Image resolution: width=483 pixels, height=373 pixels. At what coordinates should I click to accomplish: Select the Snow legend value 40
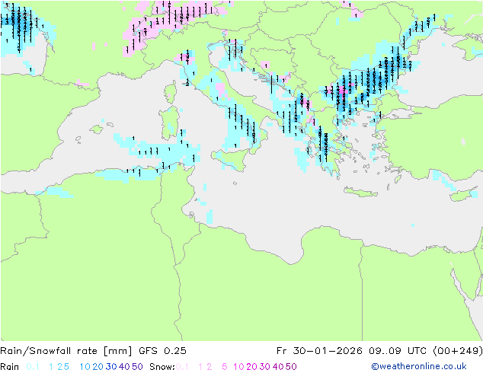(x=278, y=367)
